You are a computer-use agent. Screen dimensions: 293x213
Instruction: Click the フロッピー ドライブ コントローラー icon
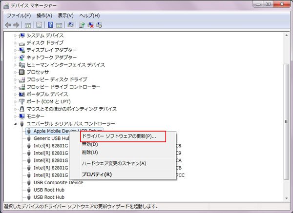[22, 87]
